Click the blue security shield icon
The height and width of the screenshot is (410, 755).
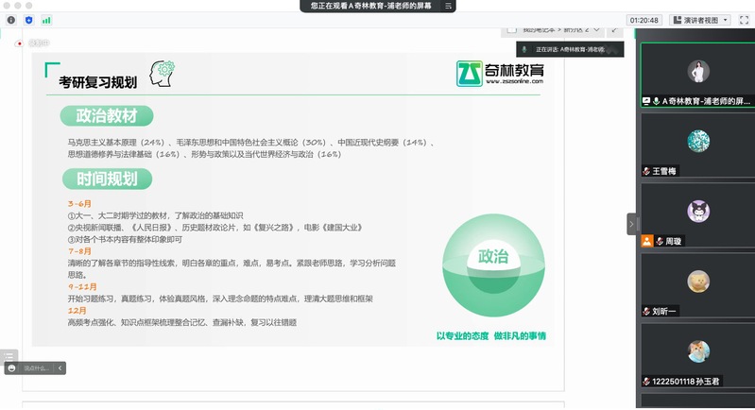[28, 20]
